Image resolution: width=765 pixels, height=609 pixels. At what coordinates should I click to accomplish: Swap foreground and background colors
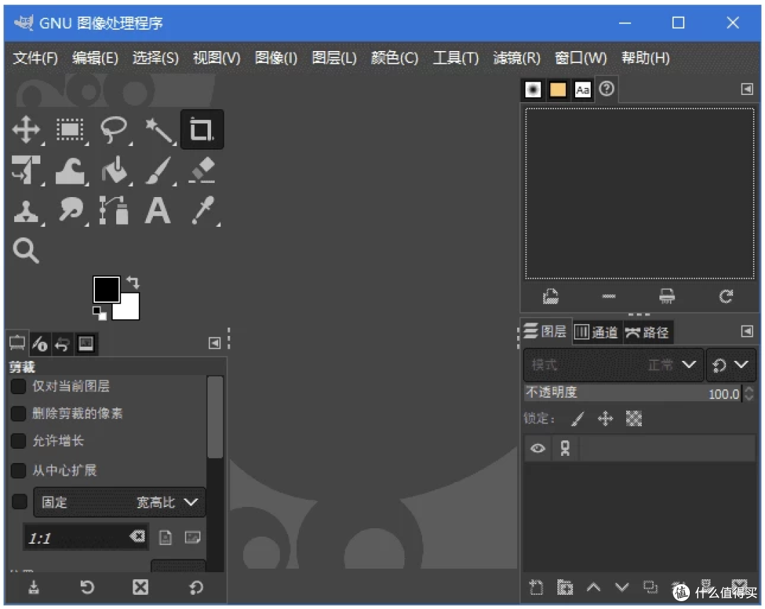[132, 282]
